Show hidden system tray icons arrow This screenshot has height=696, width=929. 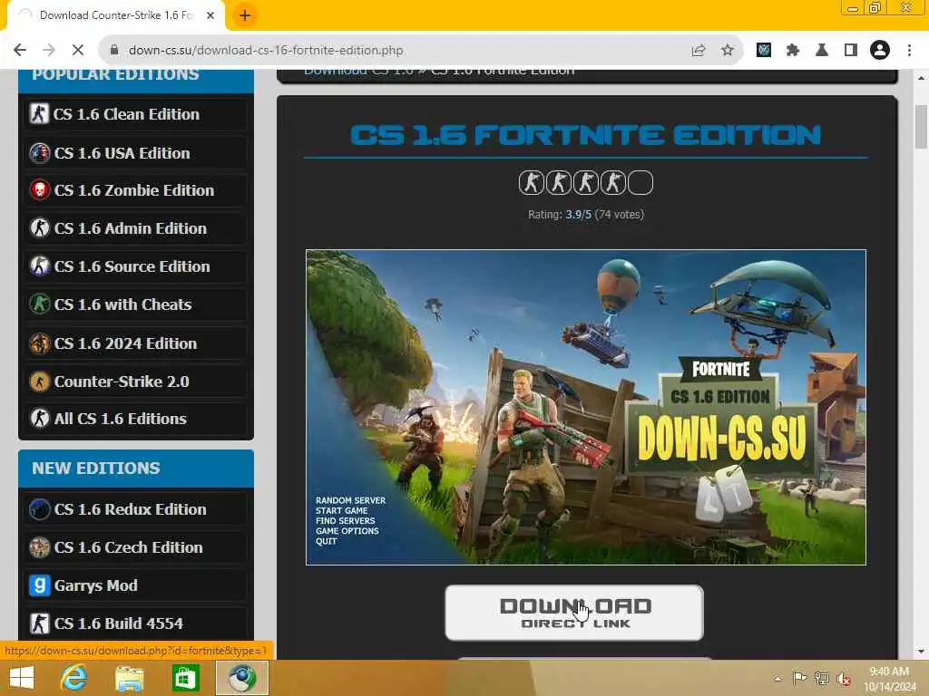pos(777,679)
